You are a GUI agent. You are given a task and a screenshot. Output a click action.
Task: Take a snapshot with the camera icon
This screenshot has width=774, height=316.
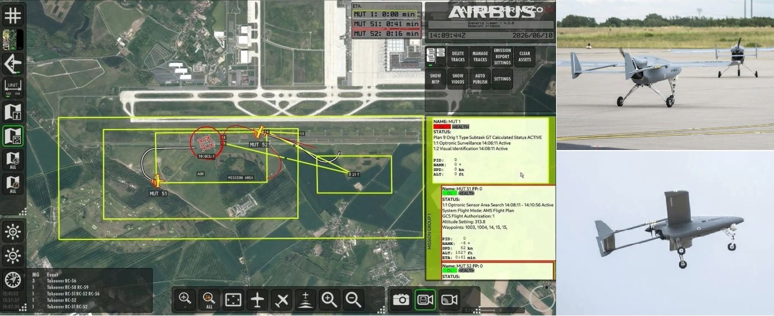[401, 300]
